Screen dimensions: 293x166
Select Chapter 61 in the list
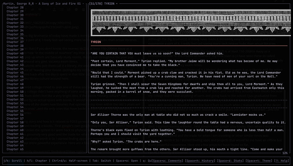15,134
